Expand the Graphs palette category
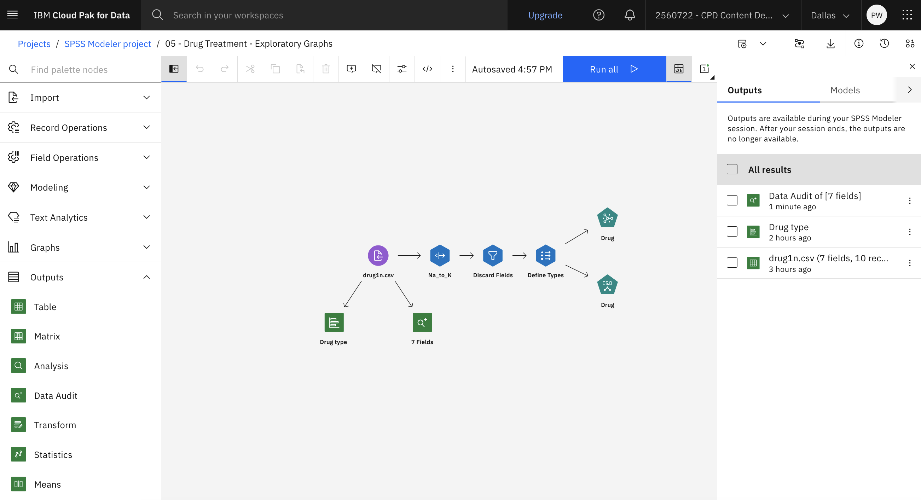This screenshot has width=921, height=500. click(x=80, y=247)
